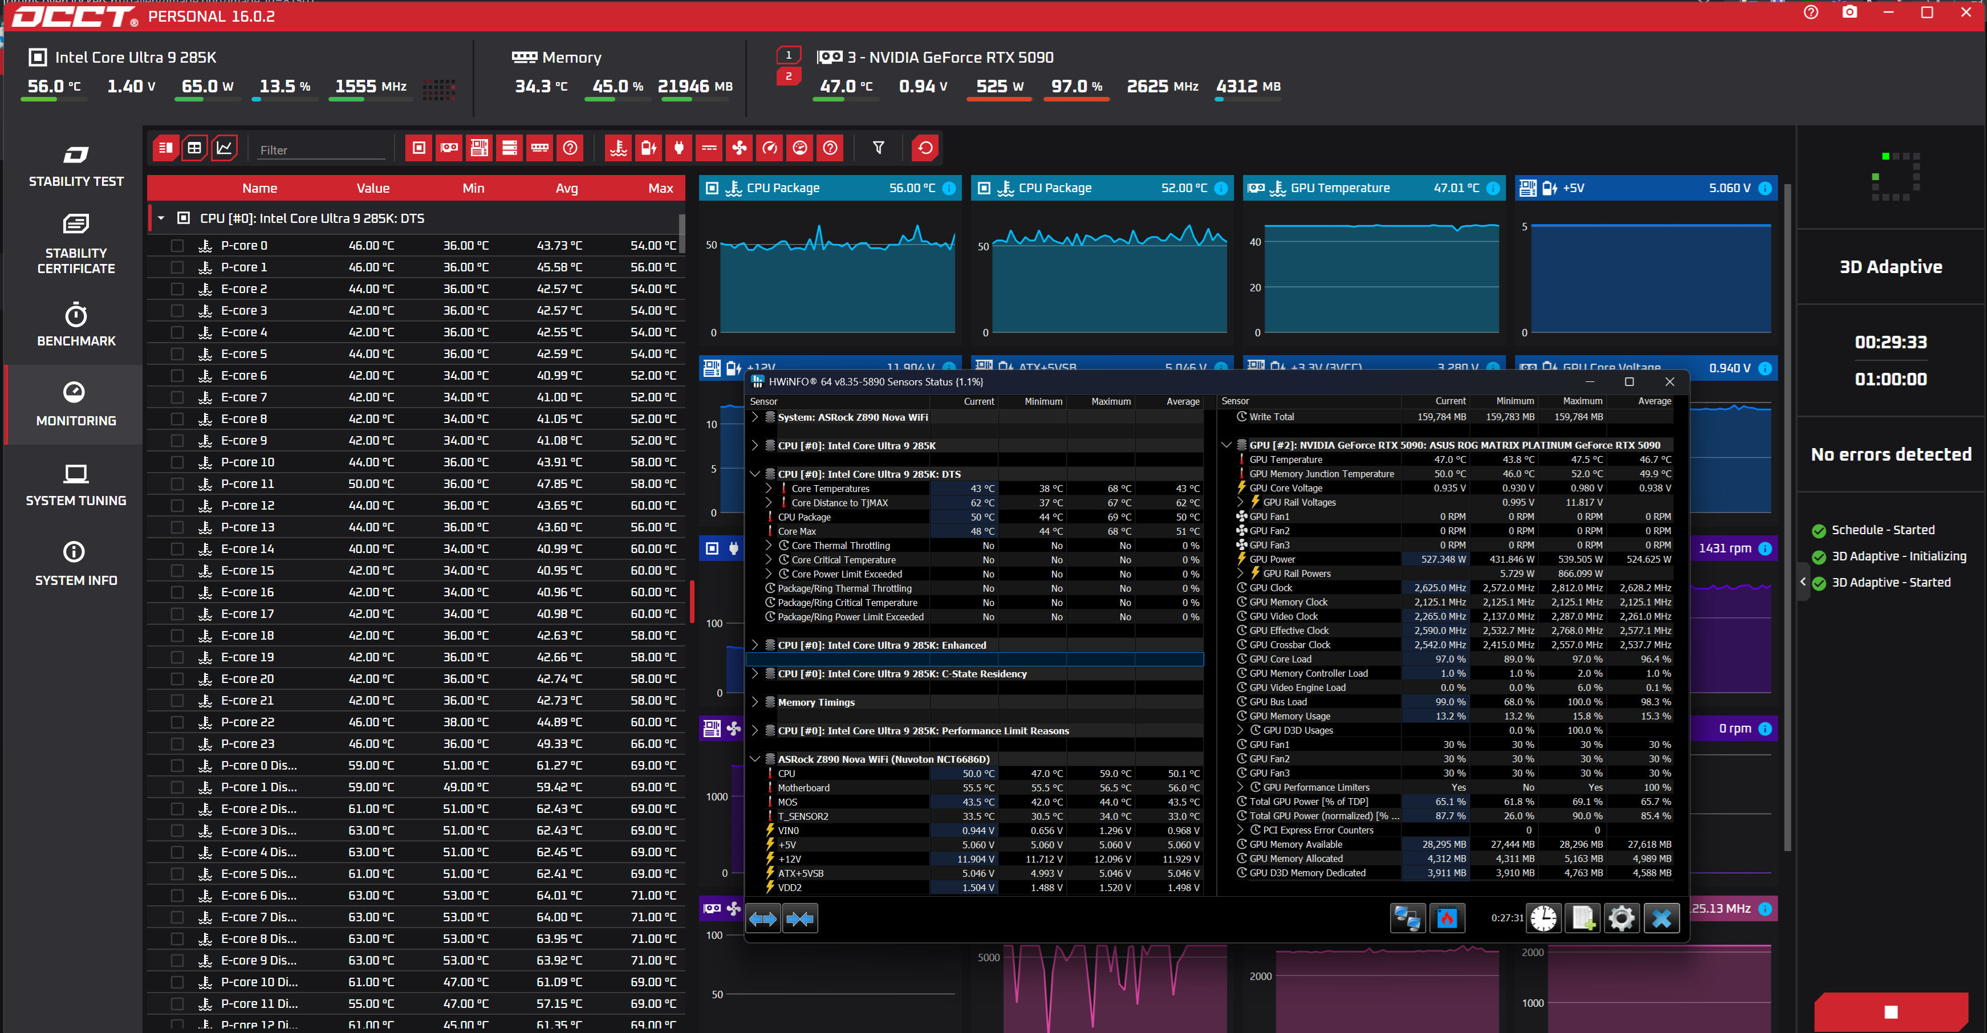Switch to graph view icon in toolbar
The image size is (1987, 1033).
point(224,147)
